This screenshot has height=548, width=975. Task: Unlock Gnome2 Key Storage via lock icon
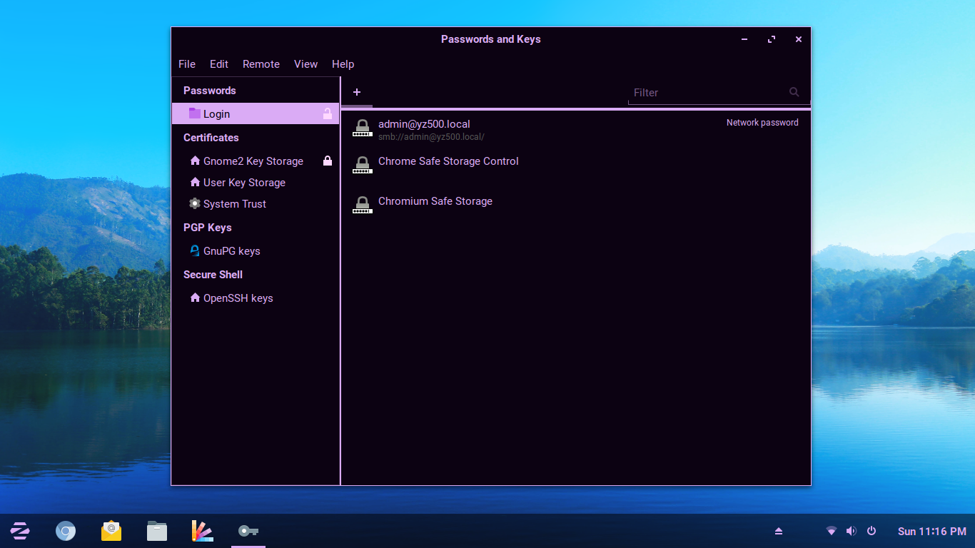pyautogui.click(x=328, y=161)
